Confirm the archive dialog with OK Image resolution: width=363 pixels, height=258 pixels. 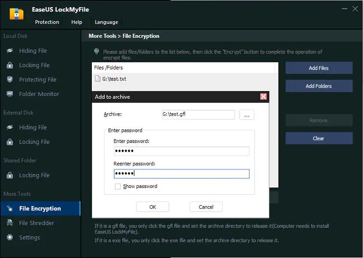[x=152, y=207]
